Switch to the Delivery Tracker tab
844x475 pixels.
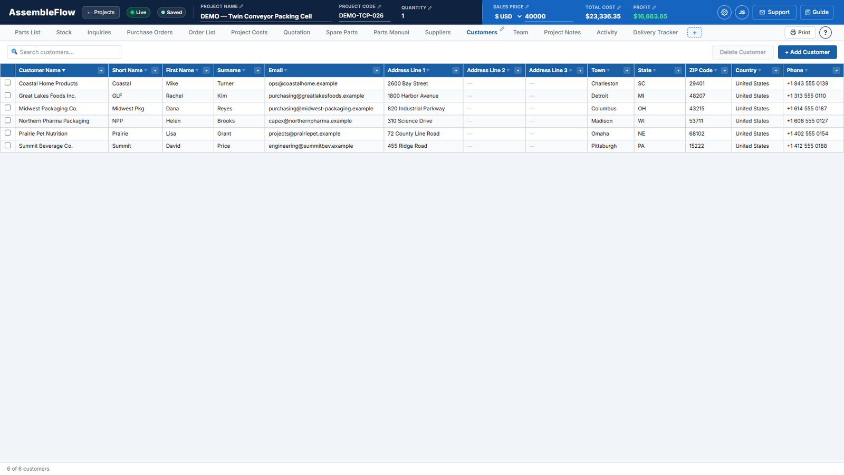[x=655, y=33]
